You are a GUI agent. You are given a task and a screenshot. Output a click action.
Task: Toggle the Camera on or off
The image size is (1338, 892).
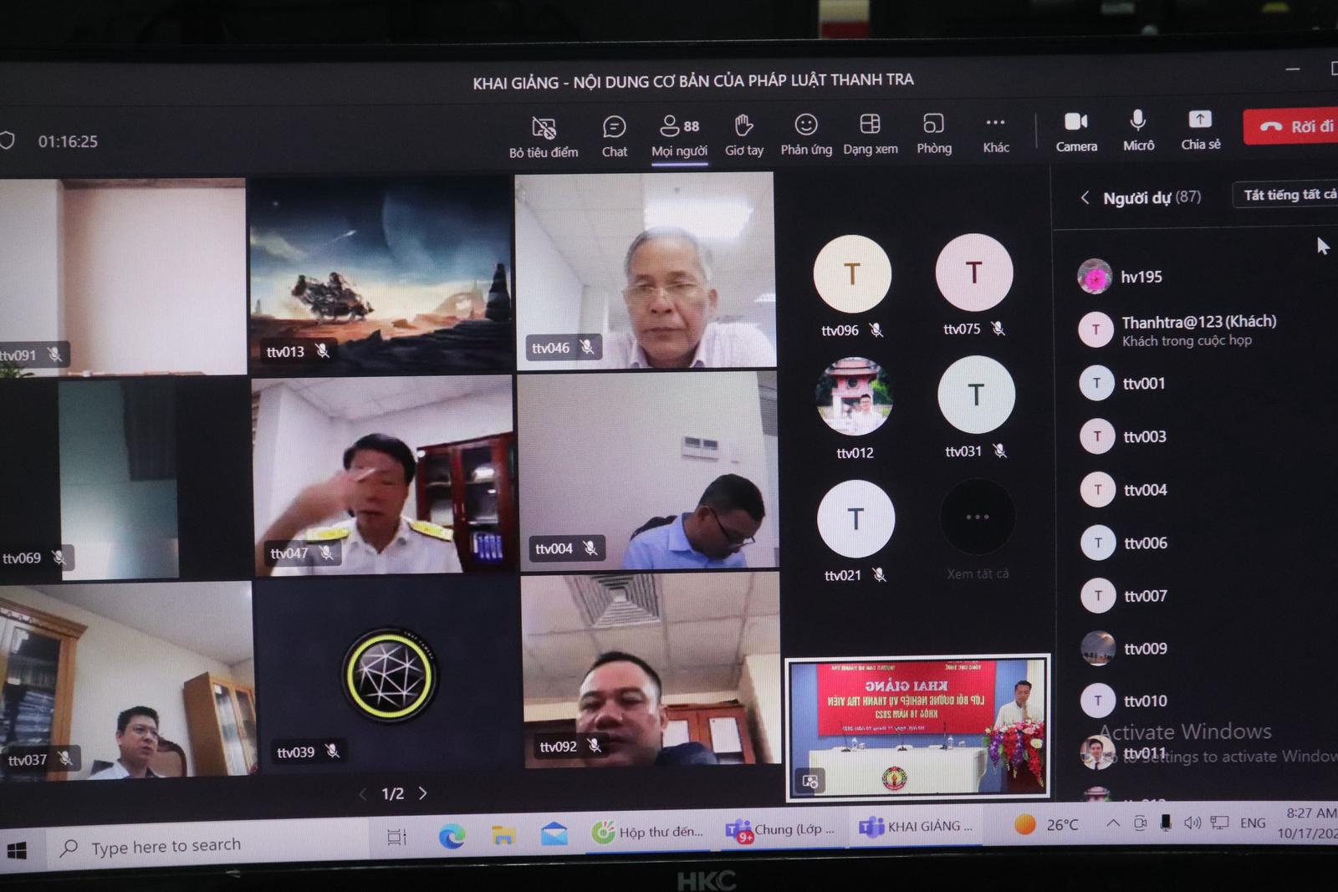[1076, 131]
